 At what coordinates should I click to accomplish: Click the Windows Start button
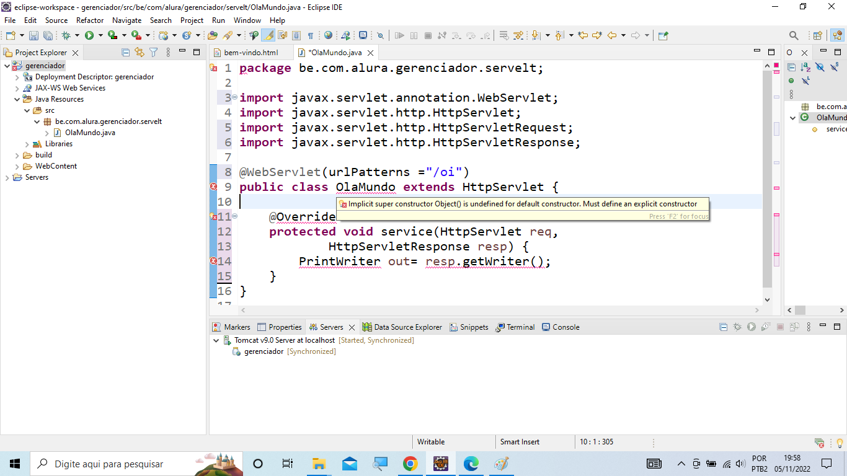click(x=15, y=464)
